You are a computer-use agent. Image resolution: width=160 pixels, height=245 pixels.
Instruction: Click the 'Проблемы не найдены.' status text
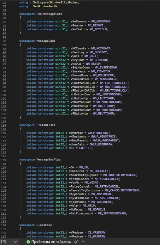[51, 242]
